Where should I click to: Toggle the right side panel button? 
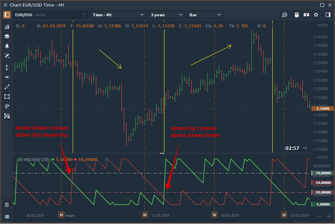(328, 15)
